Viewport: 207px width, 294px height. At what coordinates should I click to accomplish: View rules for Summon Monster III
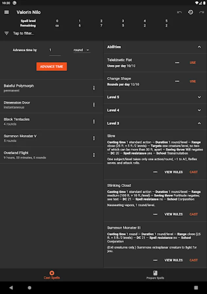tap(173, 260)
